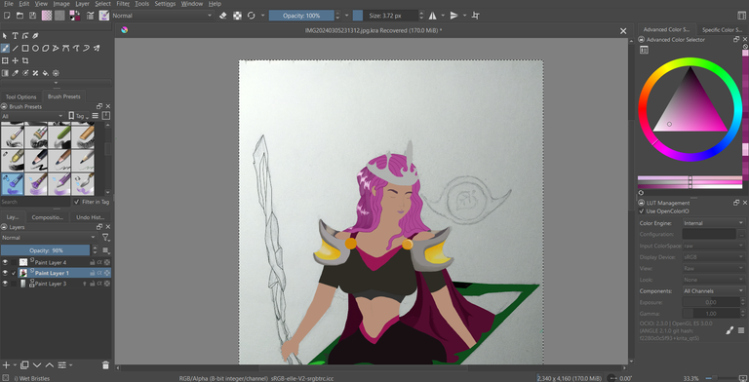The height and width of the screenshot is (382, 749).
Task: Hide Paint Layer 1 with eye icon
Action: coord(5,273)
